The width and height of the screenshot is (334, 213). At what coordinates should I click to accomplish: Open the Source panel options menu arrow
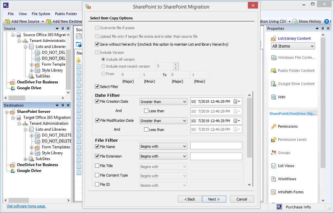coord(57,28)
